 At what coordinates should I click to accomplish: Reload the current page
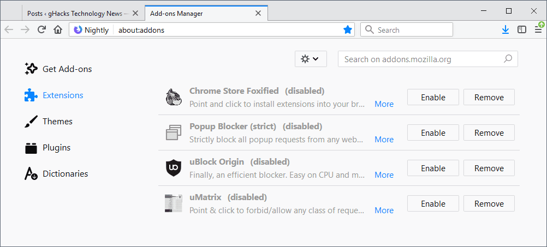coord(42,30)
